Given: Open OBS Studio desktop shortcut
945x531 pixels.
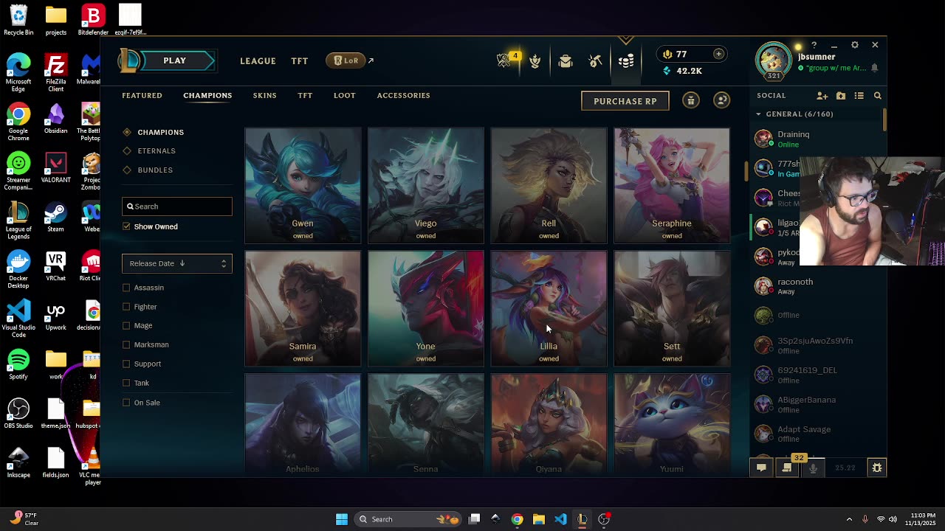Looking at the screenshot, I should (18, 414).
